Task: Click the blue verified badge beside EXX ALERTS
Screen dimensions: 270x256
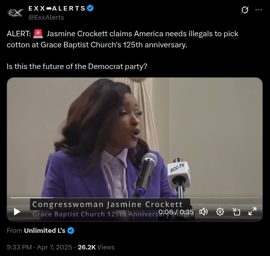Action: point(90,8)
